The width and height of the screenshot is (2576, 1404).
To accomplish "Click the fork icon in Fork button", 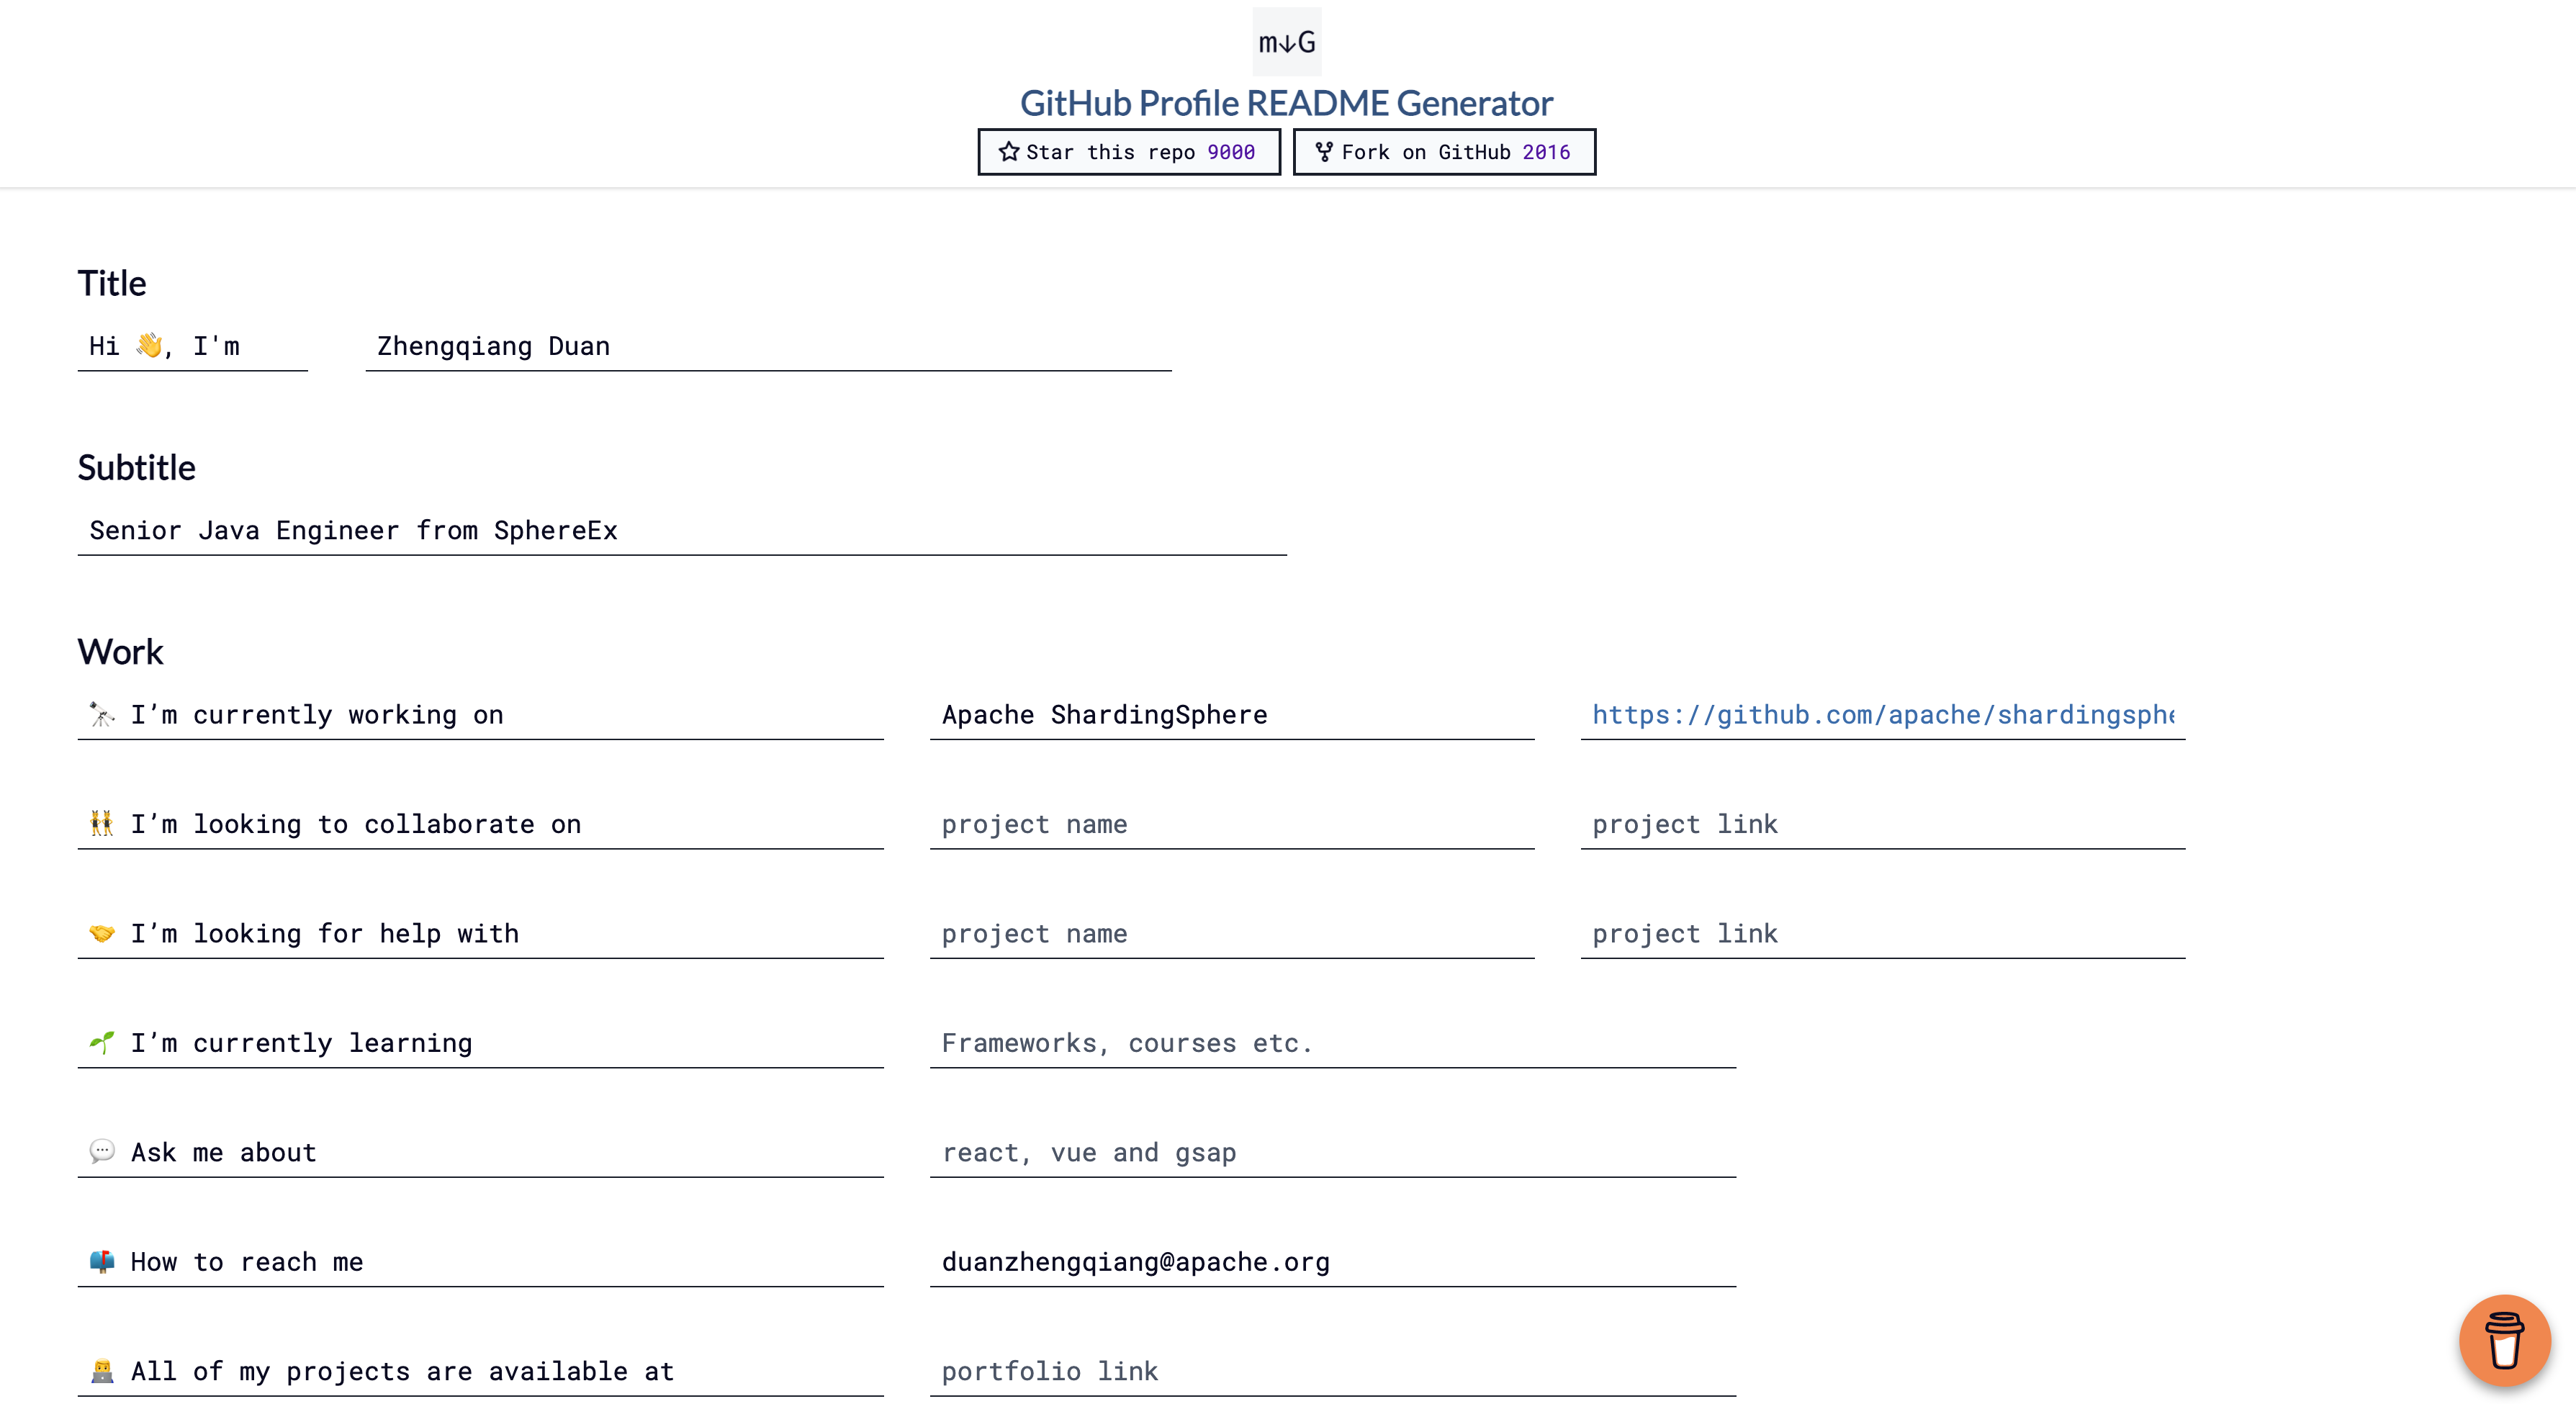I will coord(1323,152).
